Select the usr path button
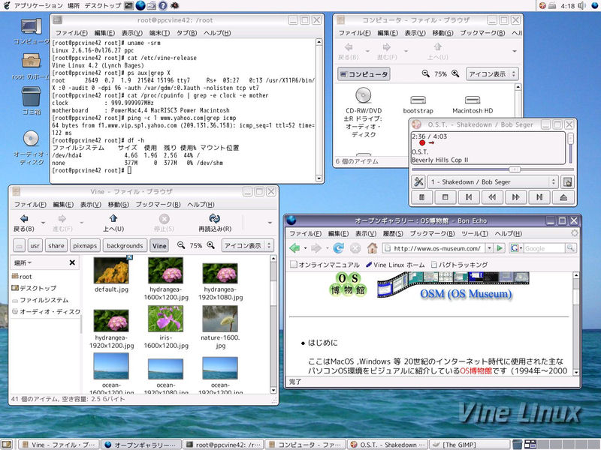 [x=35, y=246]
